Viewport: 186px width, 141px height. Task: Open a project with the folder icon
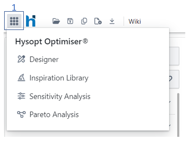(56, 21)
